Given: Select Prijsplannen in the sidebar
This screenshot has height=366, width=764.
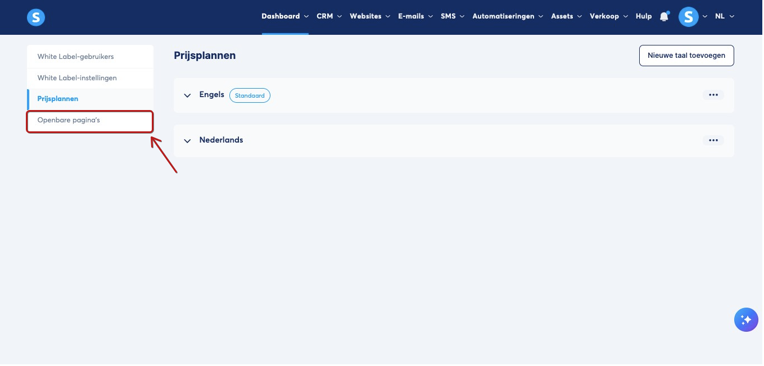Looking at the screenshot, I should (90, 99).
